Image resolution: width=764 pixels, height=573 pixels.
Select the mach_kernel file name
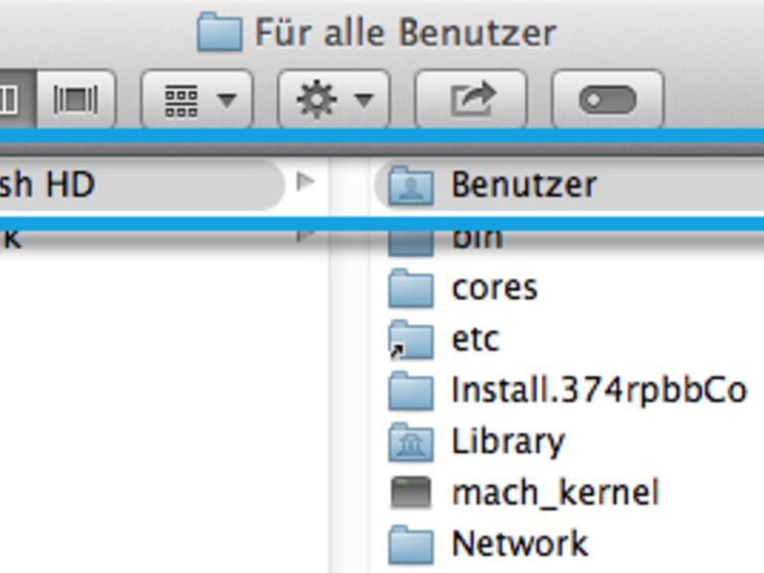click(x=555, y=493)
